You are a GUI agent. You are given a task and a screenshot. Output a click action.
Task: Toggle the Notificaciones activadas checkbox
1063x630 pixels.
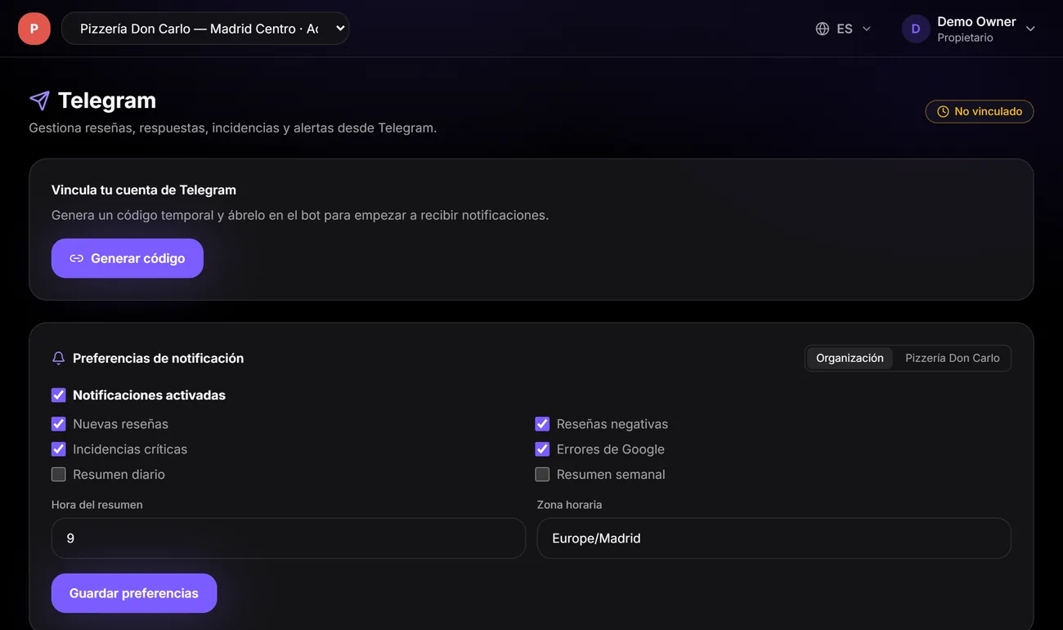click(x=58, y=395)
